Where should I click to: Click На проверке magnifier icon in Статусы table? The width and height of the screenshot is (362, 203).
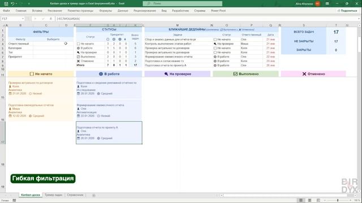tap(78, 52)
